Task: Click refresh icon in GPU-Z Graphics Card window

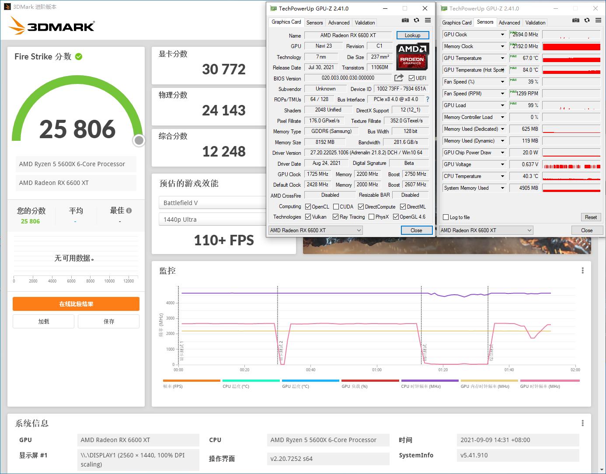Action: 416,21
